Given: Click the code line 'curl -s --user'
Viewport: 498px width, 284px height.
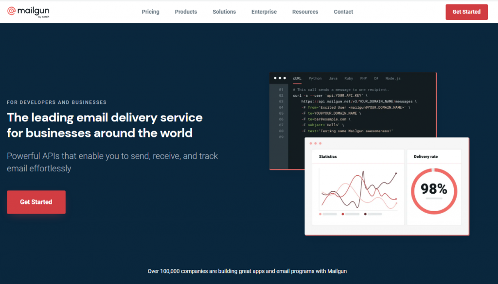Looking at the screenshot, I should tap(330, 96).
